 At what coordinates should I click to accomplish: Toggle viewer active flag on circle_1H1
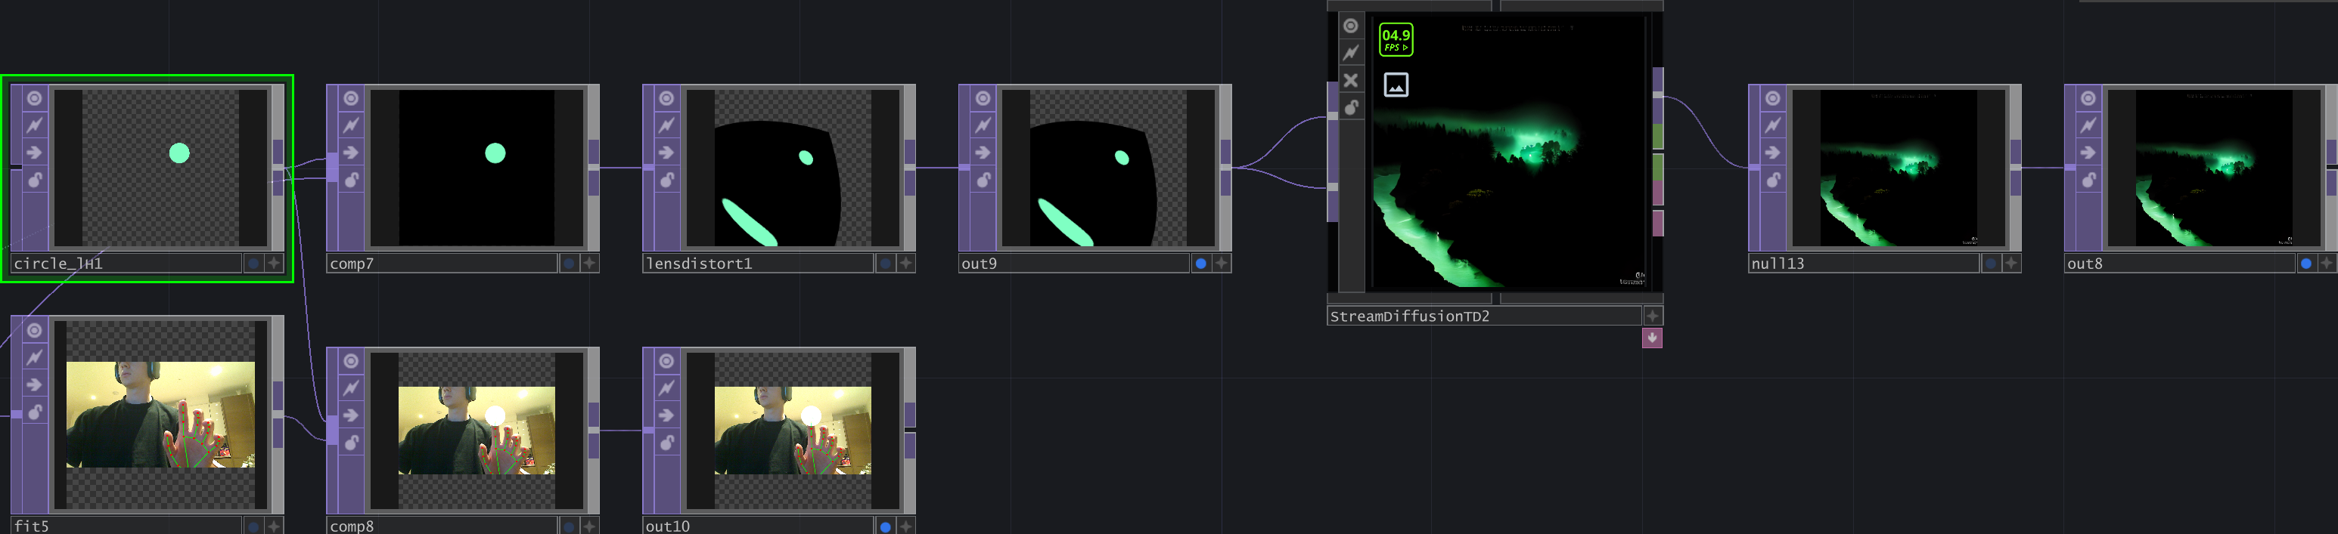coord(35,98)
